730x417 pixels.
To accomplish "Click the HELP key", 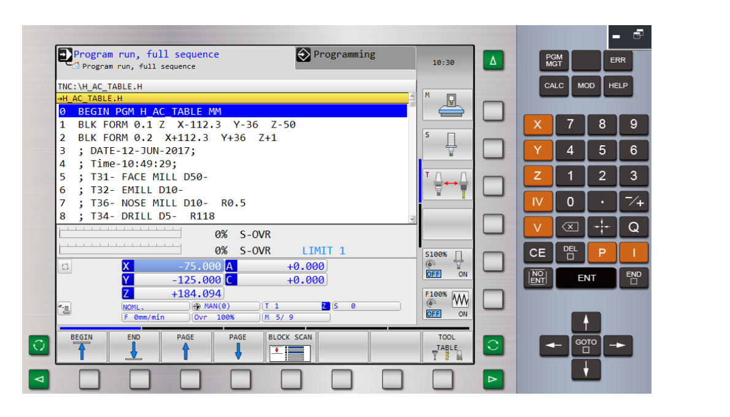I will coord(618,86).
